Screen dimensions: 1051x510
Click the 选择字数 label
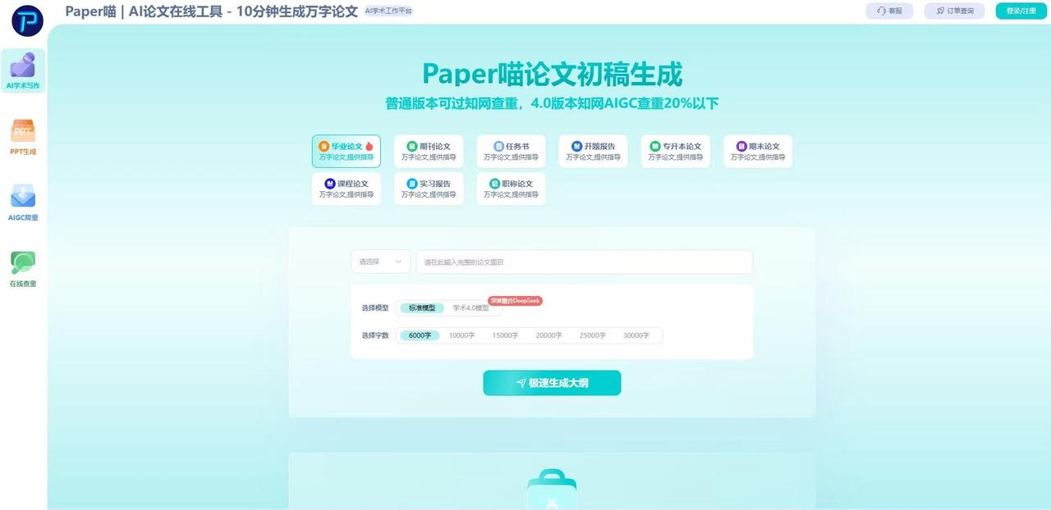tap(375, 335)
